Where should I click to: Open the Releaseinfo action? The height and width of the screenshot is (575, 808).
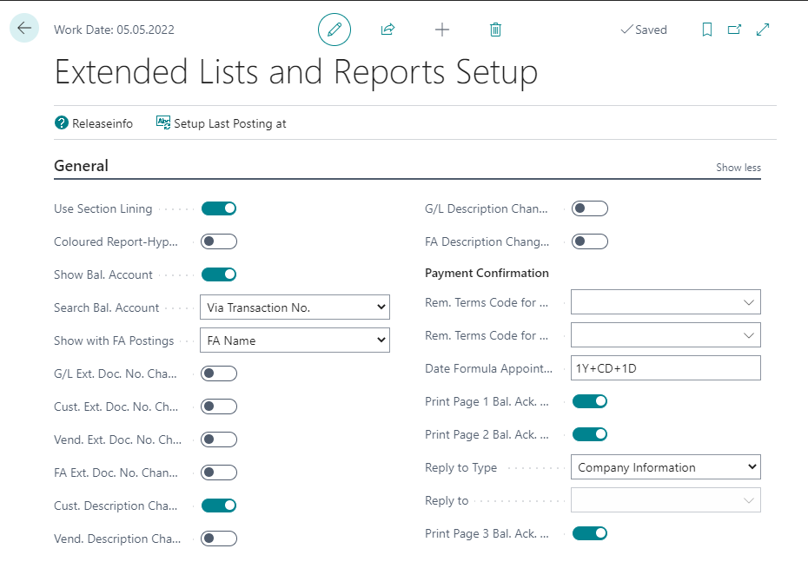(x=94, y=123)
